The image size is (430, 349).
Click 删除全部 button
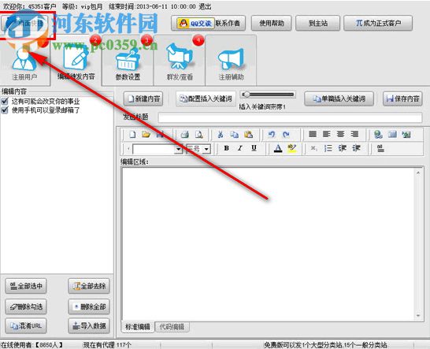89,306
